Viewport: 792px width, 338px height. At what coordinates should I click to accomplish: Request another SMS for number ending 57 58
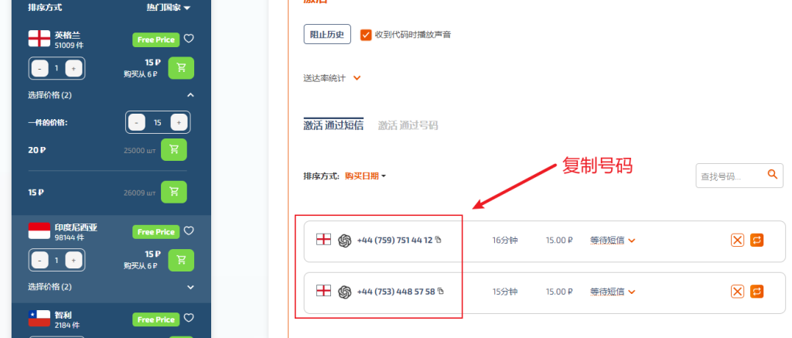(756, 292)
